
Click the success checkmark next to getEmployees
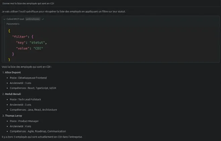coord(43,19)
